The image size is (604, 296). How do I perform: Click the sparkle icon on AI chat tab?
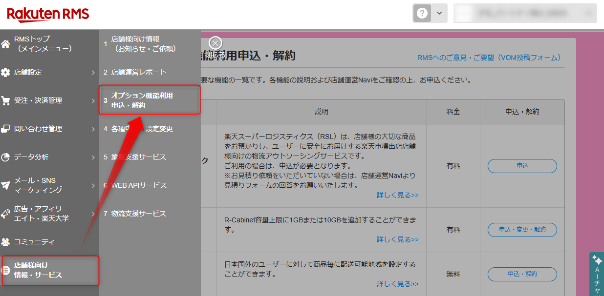pos(597,260)
